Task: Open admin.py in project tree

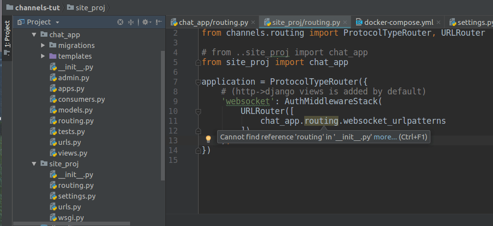Action: pyautogui.click(x=73, y=78)
